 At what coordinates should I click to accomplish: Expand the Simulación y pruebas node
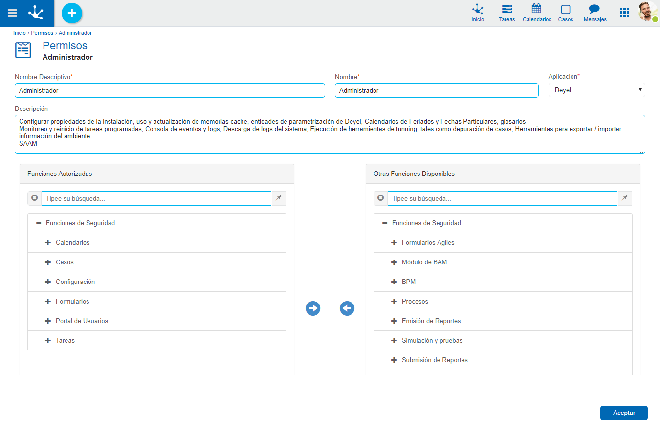coord(394,340)
